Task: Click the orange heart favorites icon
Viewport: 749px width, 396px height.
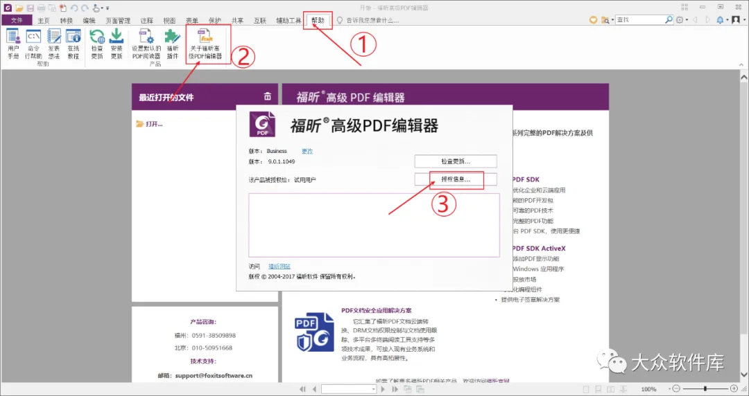Action: (x=593, y=20)
